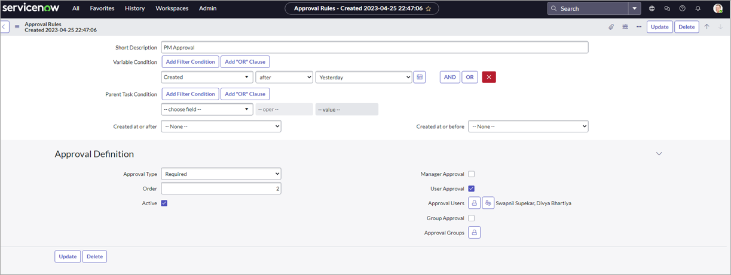This screenshot has width=731, height=275.
Task: Uncheck the User Approval checkbox
Action: tap(471, 189)
